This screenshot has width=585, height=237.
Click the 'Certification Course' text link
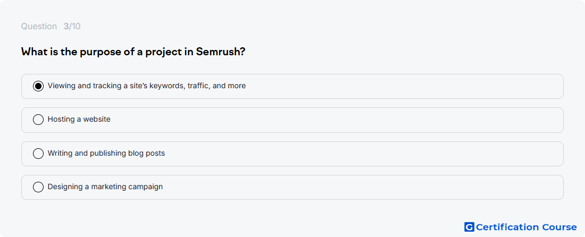pyautogui.click(x=526, y=227)
